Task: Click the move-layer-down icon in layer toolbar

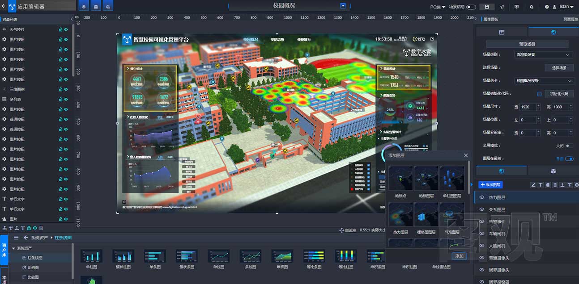Action: pos(569,185)
